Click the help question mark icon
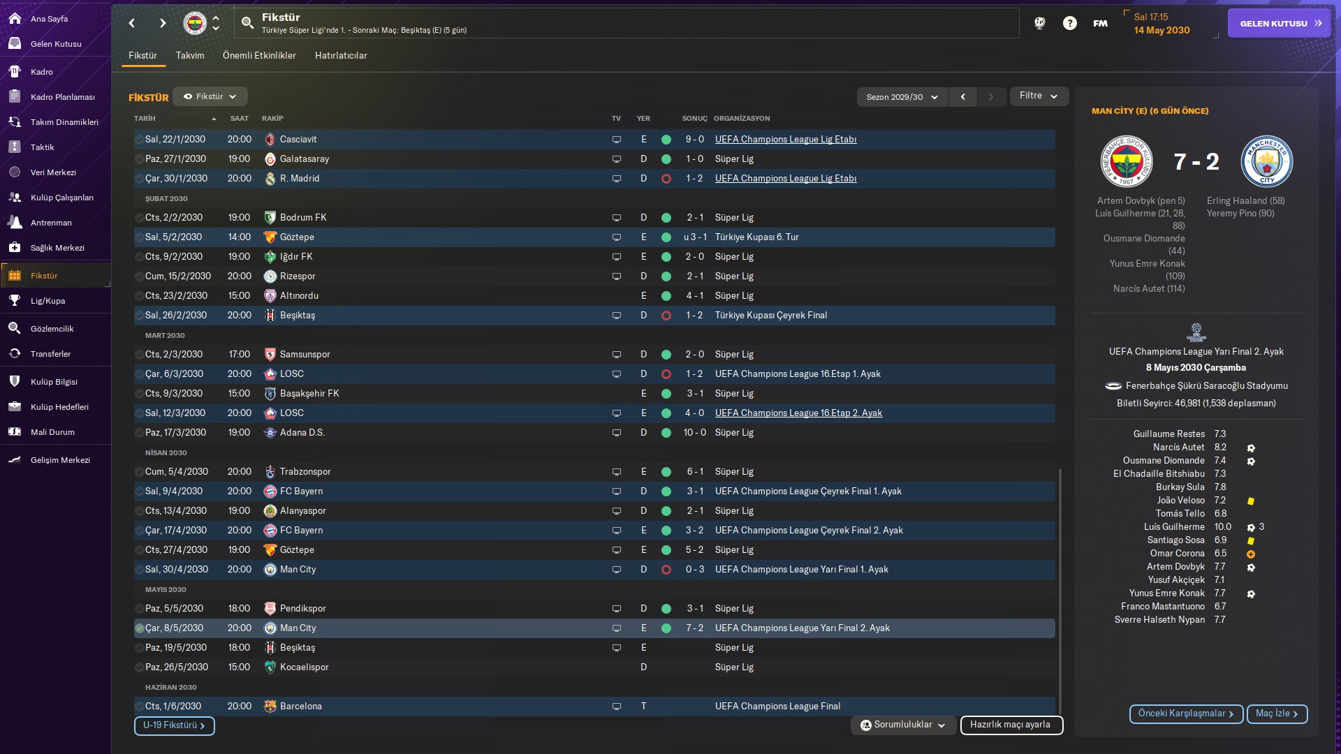The width and height of the screenshot is (1341, 754). pyautogui.click(x=1069, y=23)
